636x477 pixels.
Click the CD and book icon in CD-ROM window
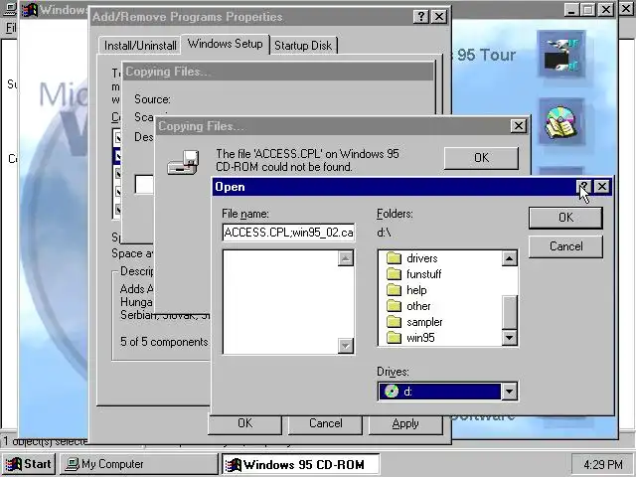[x=561, y=121]
